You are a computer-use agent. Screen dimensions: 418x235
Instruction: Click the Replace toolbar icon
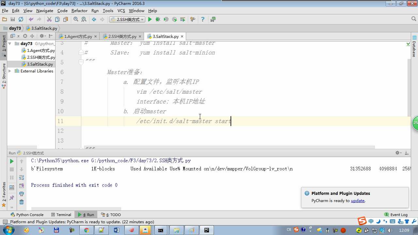point(84,20)
